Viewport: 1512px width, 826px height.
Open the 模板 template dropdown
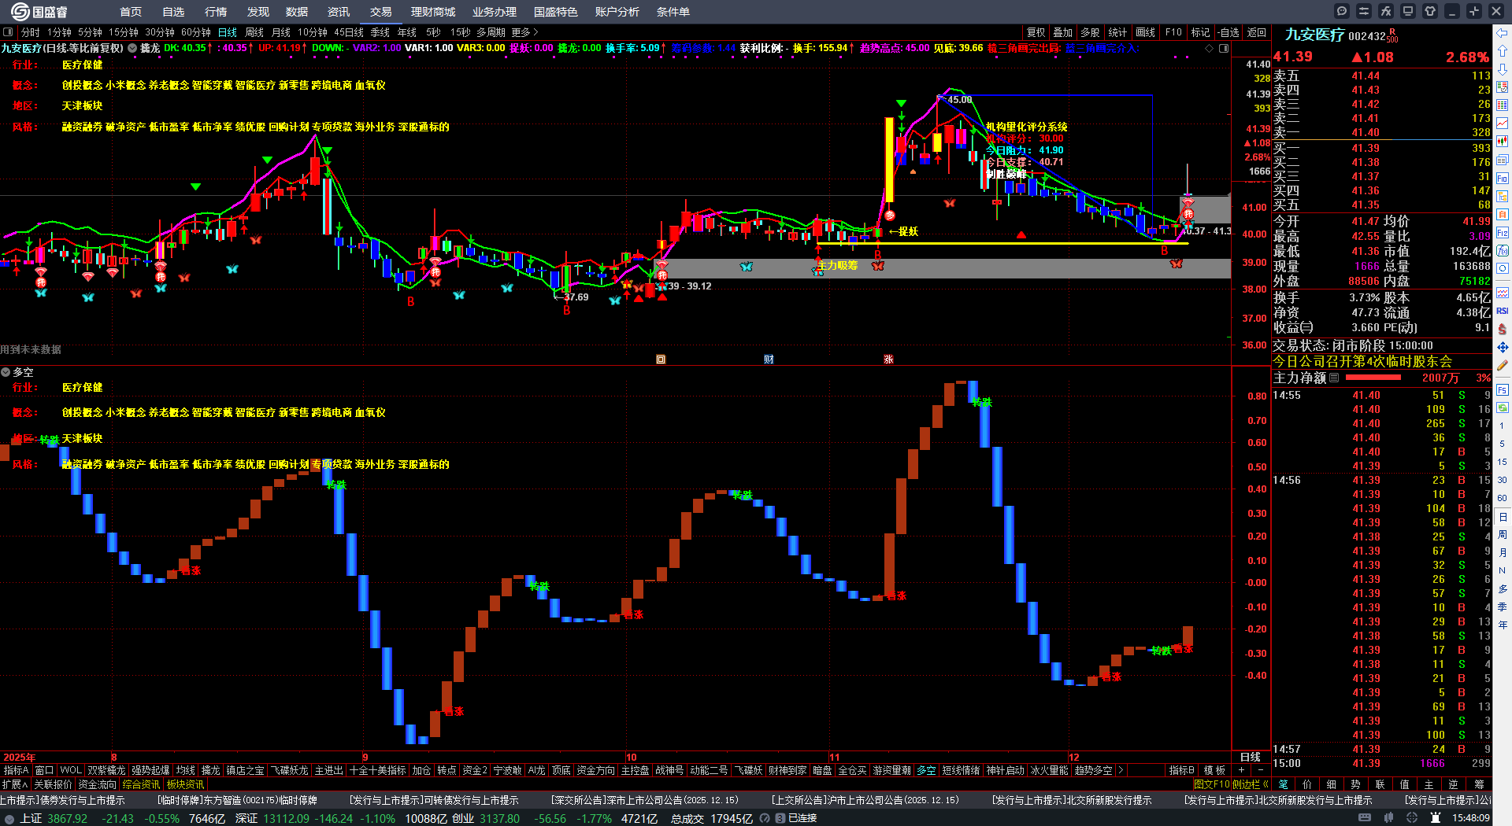[x=1215, y=770]
